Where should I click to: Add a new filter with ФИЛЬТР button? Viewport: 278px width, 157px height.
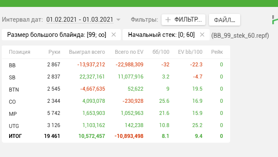(183, 20)
